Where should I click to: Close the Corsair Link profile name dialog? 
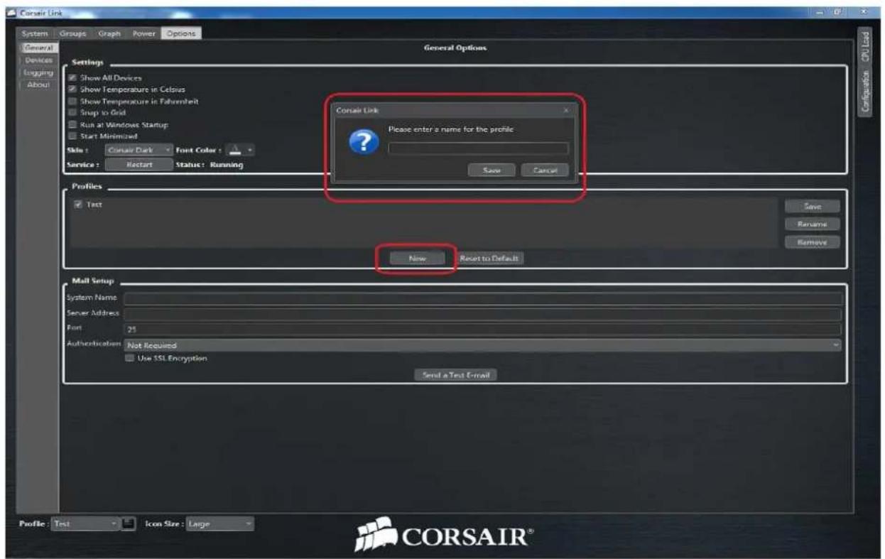tap(566, 111)
